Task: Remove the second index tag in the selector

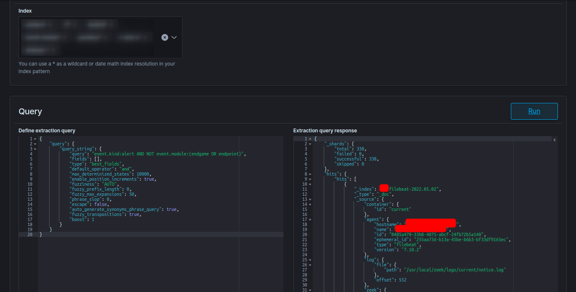Action: click(x=74, y=24)
